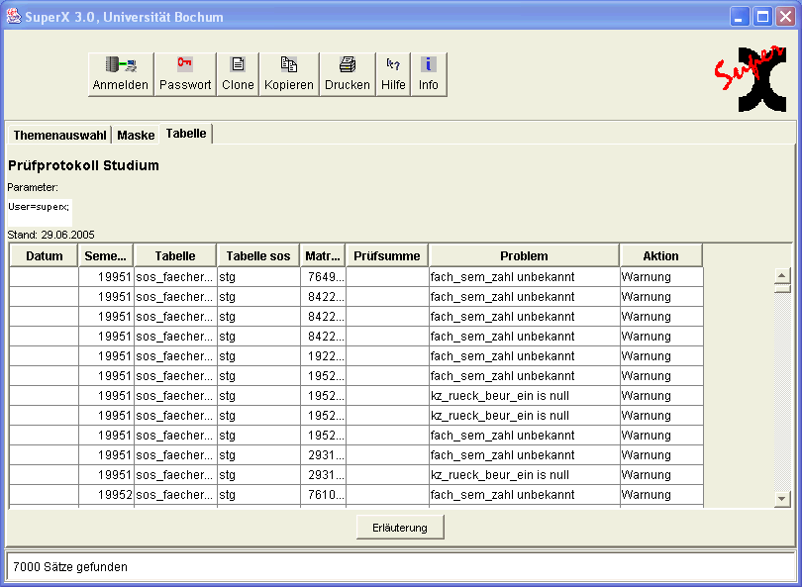Screen dimensions: 802x587
Task: Sort by the Seme... column header
Action: coord(106,255)
